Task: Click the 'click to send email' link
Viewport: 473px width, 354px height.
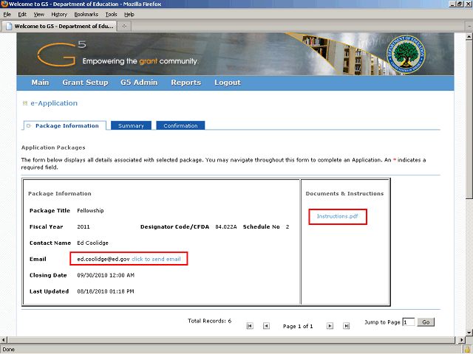Action: pos(156,259)
